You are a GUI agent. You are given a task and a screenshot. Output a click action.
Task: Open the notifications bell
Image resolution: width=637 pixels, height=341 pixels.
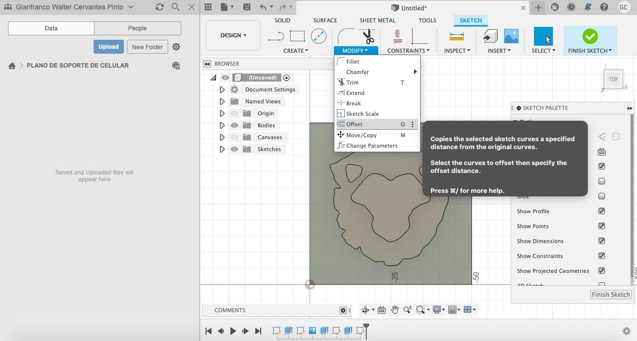588,7
